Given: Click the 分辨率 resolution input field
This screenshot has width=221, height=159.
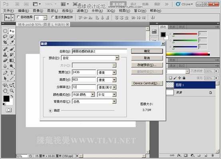Looking at the screenshot, I should (x=84, y=87).
